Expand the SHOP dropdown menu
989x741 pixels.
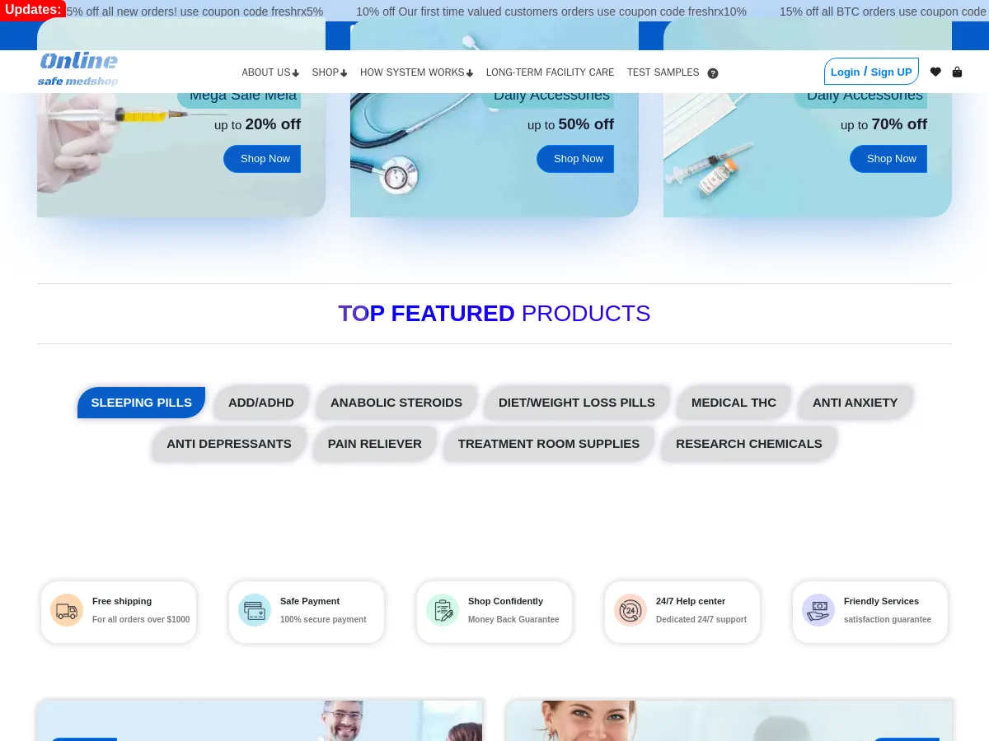(329, 72)
